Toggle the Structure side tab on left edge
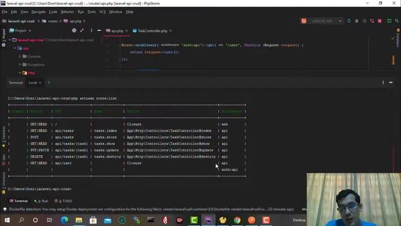 [x=4, y=183]
